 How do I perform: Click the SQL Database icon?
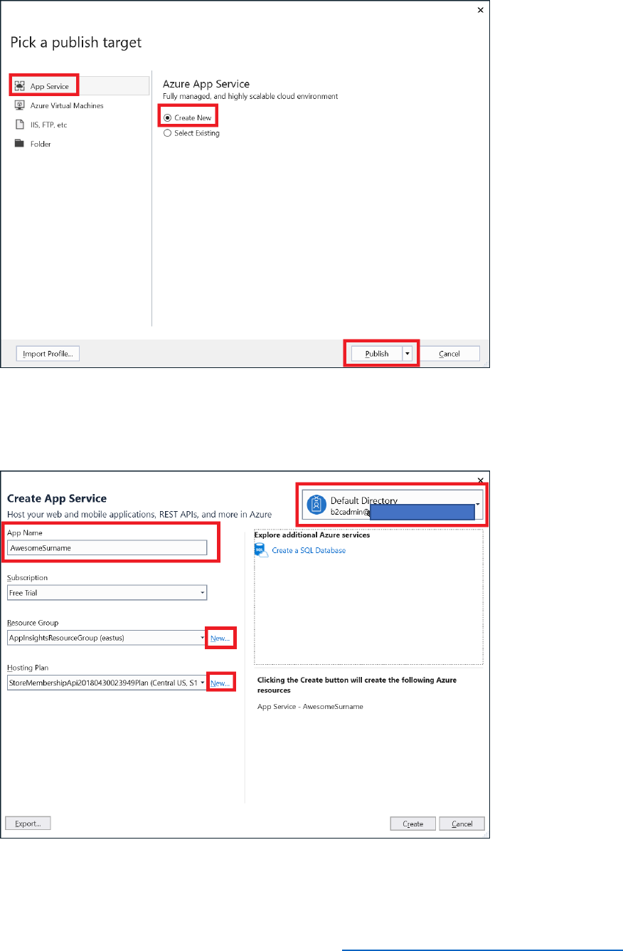[x=261, y=550]
